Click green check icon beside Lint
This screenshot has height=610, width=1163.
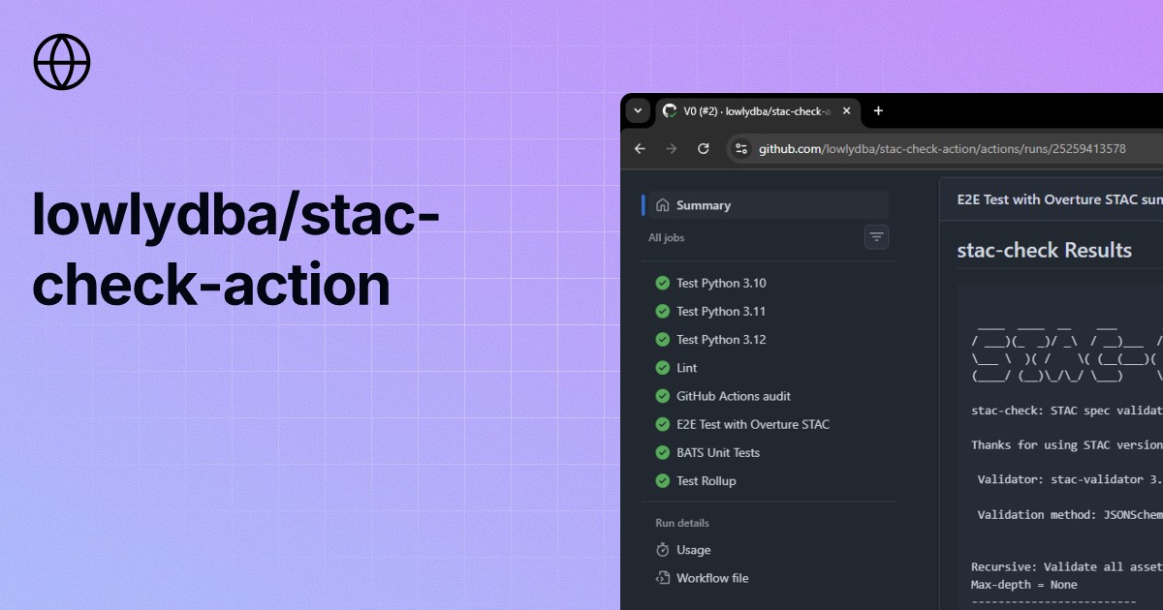point(663,368)
